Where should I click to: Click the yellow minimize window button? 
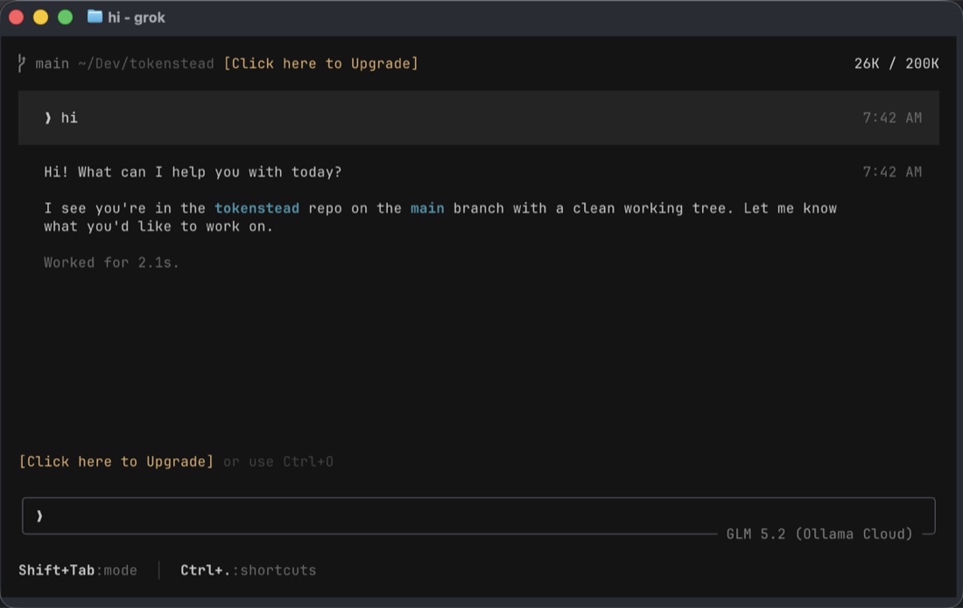[x=40, y=17]
